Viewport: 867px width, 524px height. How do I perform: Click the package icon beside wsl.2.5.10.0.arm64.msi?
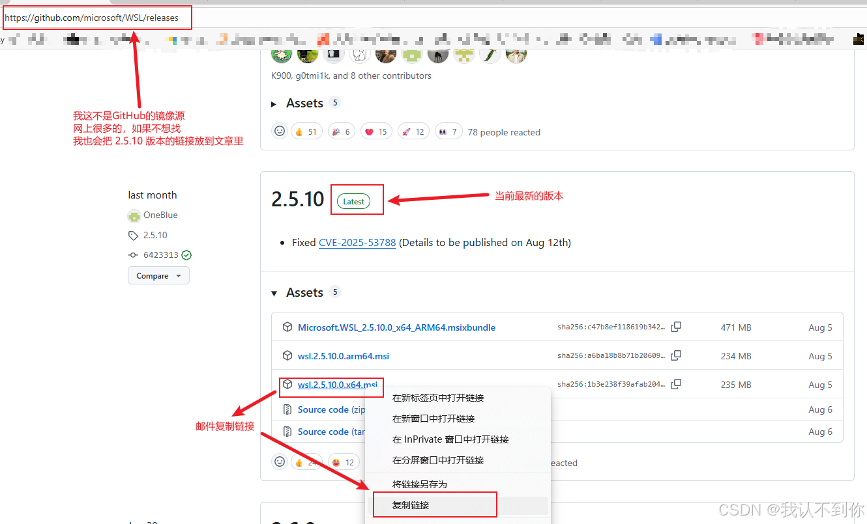287,356
